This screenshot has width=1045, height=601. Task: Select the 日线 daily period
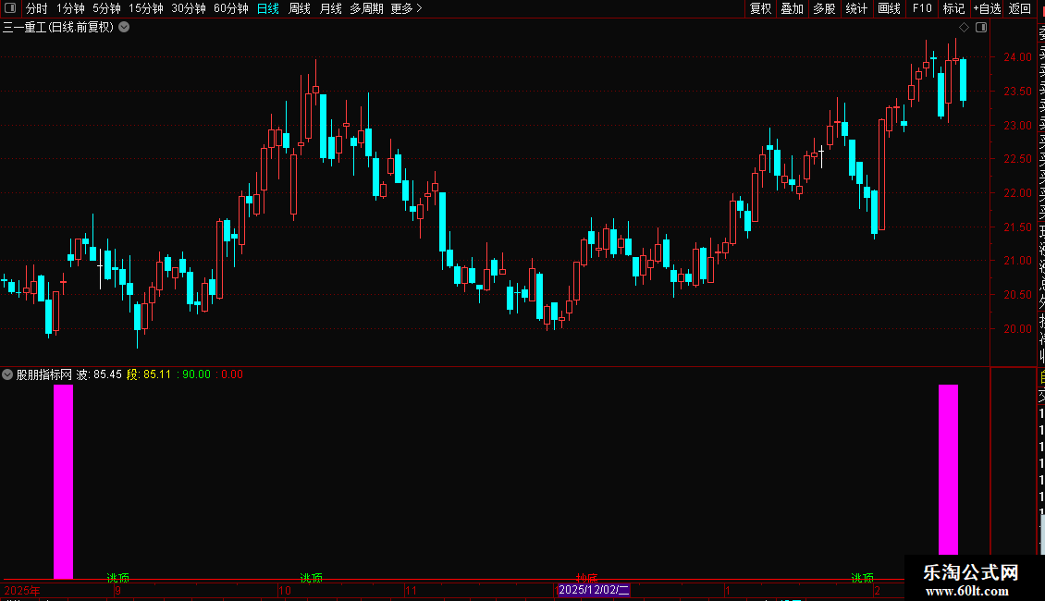[x=268, y=8]
